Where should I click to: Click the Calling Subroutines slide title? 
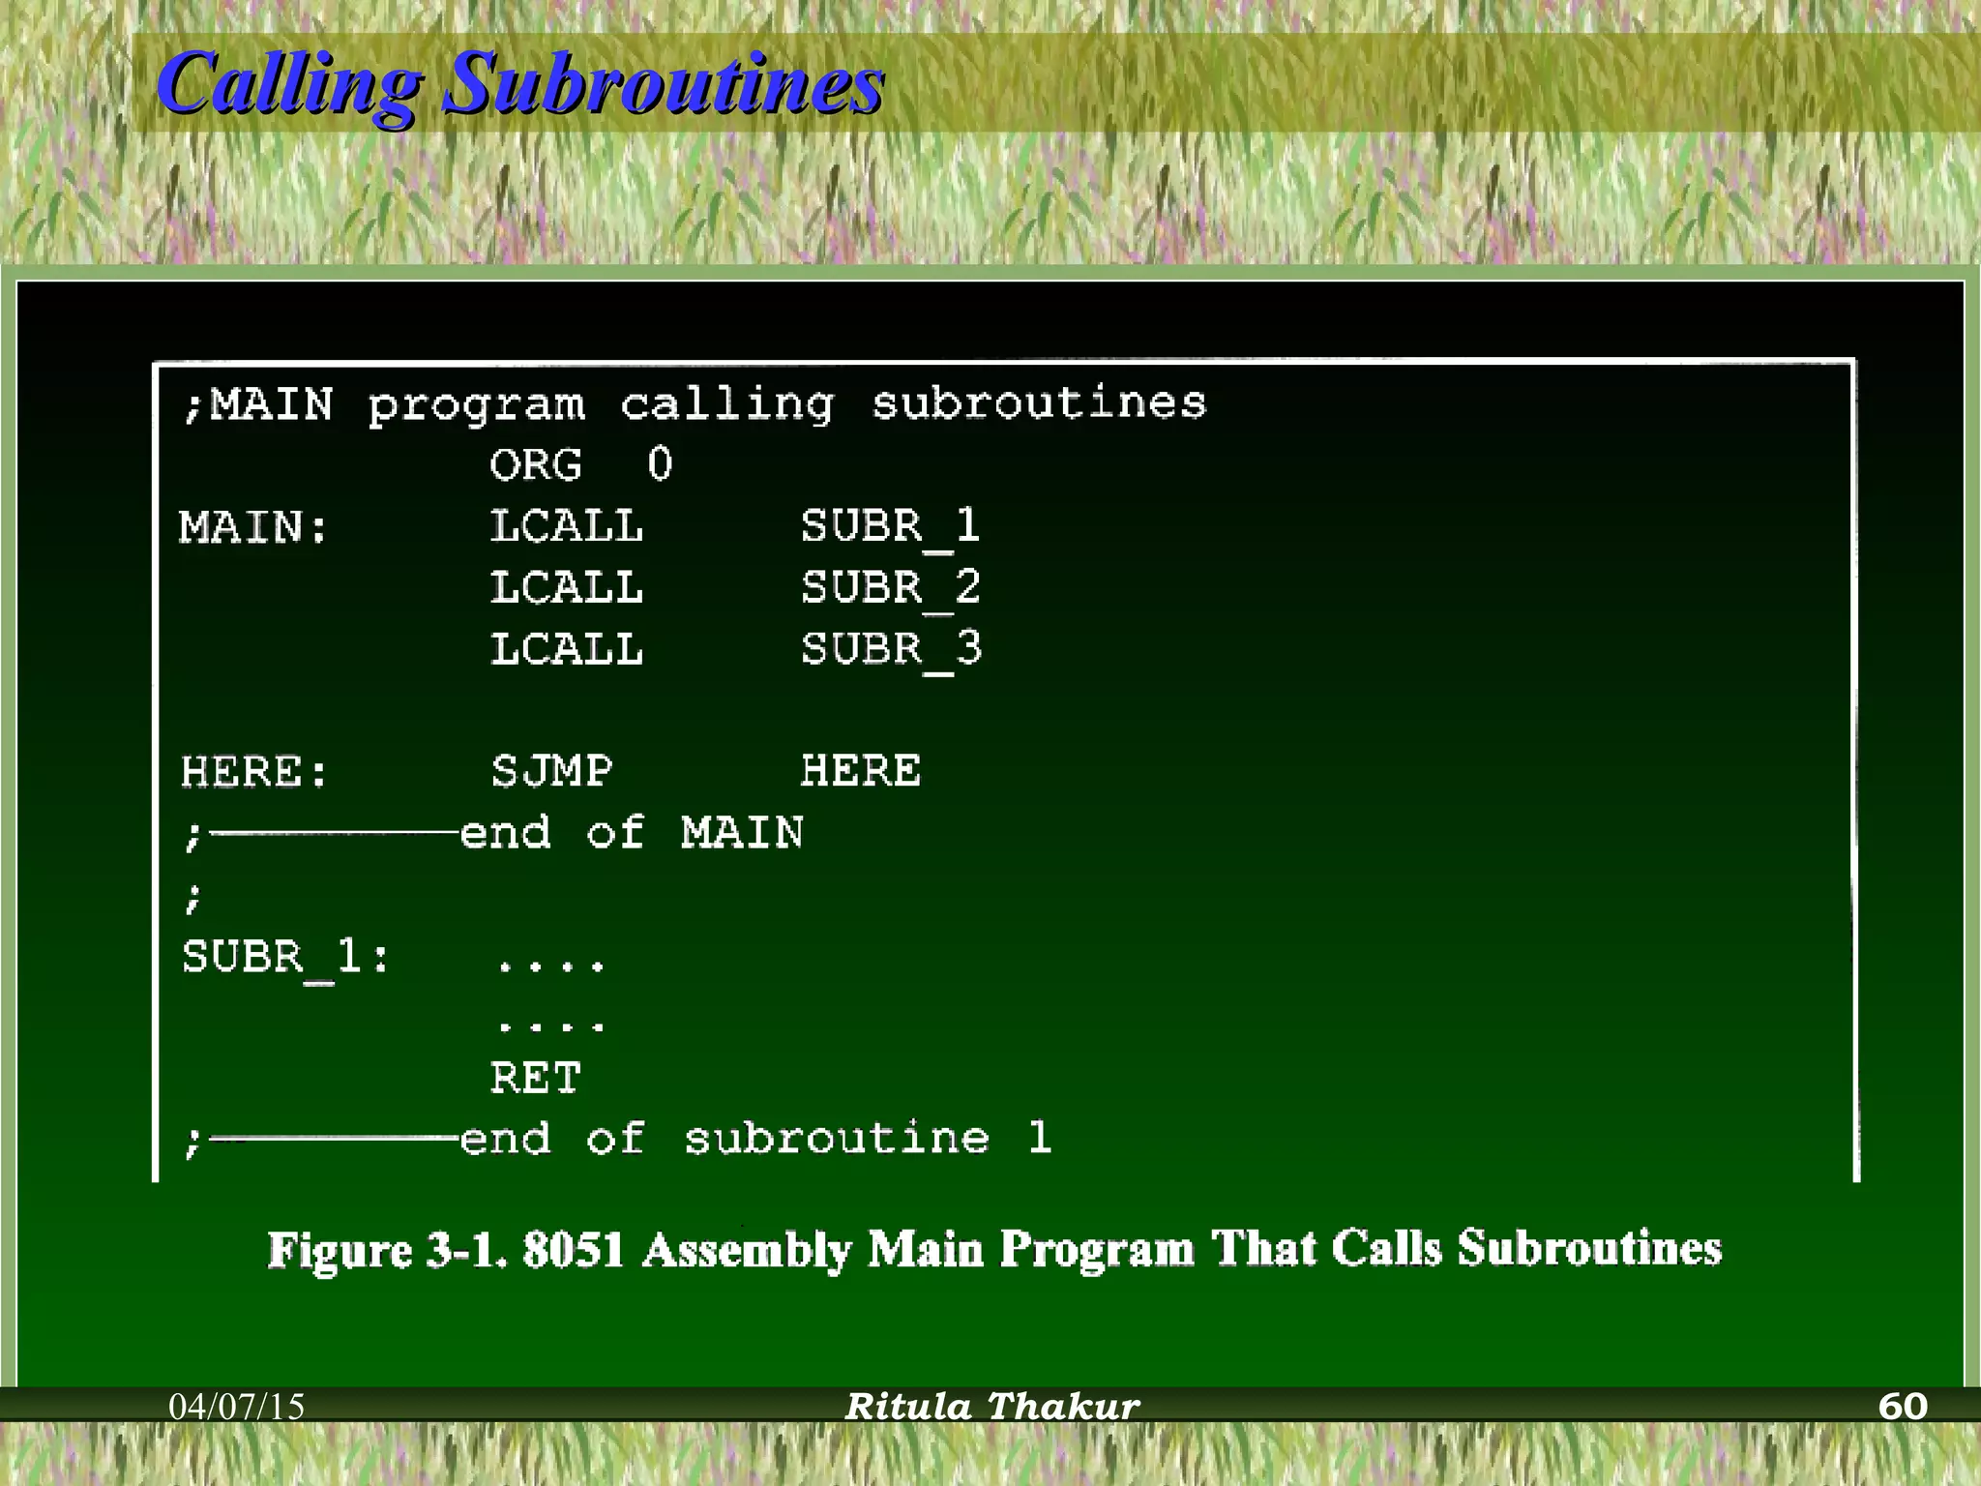[x=520, y=84]
